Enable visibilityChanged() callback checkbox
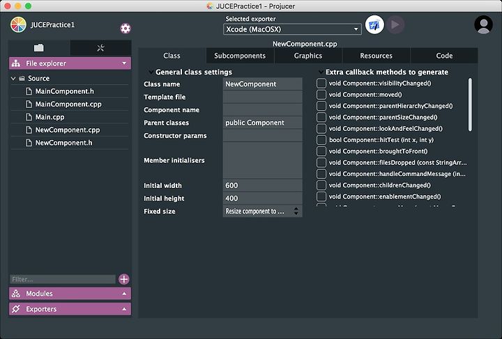Image resolution: width=502 pixels, height=339 pixels. (x=321, y=84)
